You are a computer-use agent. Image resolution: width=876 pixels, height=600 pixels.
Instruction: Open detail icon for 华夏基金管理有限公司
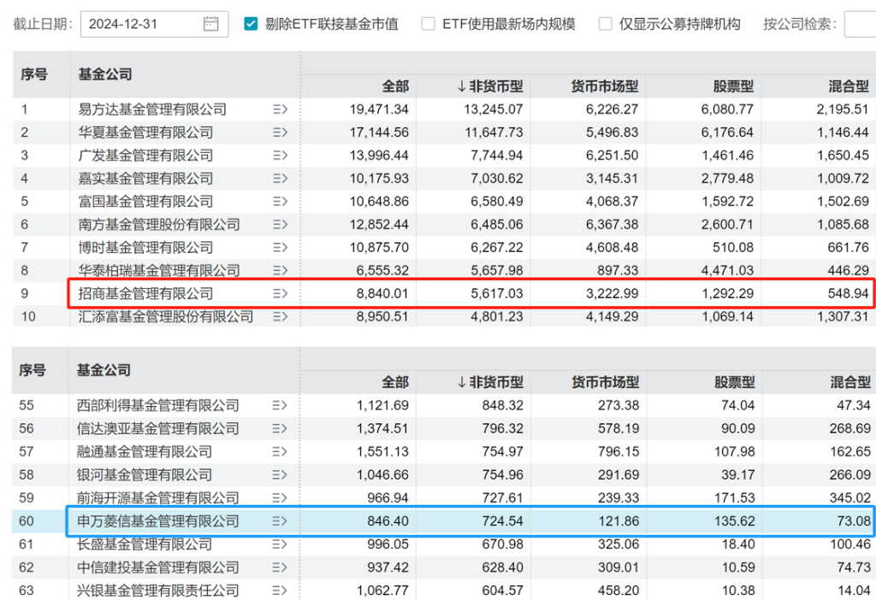tap(281, 132)
